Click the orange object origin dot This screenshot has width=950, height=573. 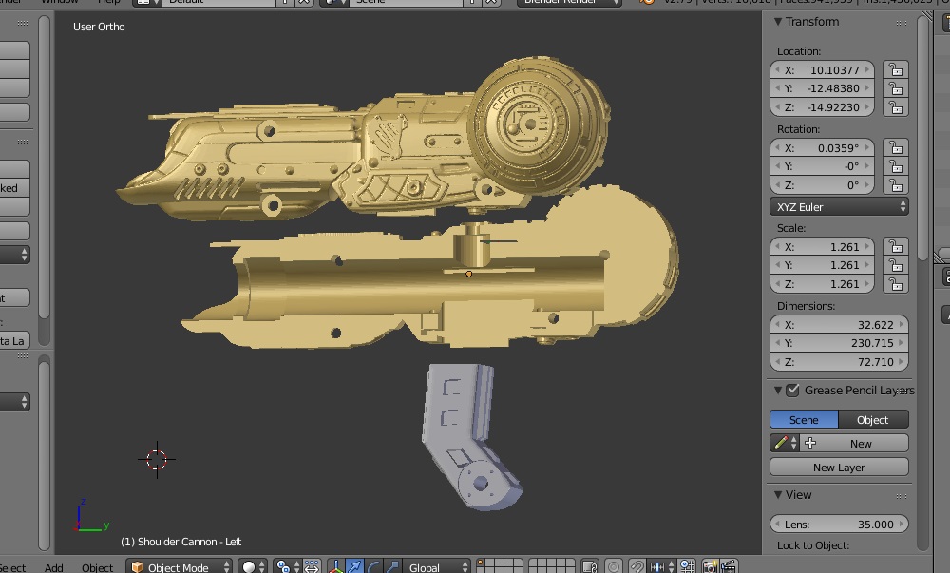coord(468,275)
